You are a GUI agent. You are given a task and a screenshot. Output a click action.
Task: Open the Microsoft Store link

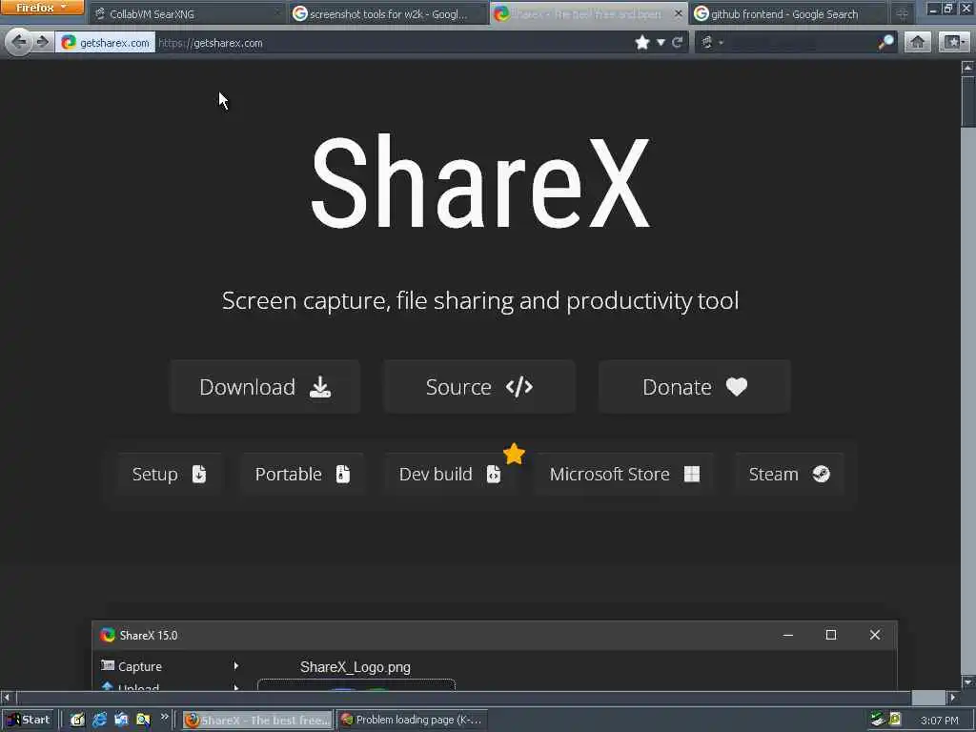[624, 475]
